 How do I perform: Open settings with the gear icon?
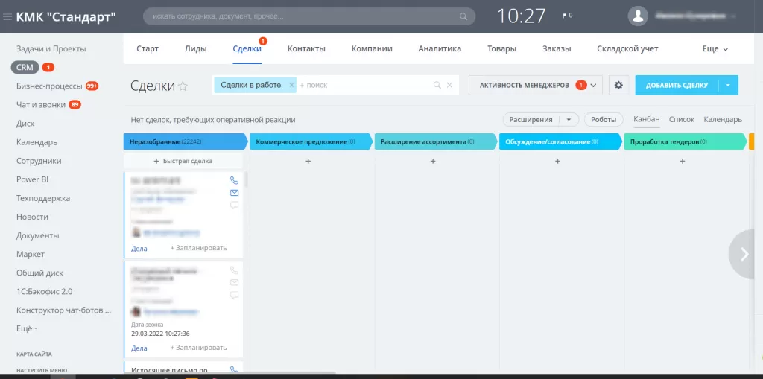pyautogui.click(x=618, y=85)
